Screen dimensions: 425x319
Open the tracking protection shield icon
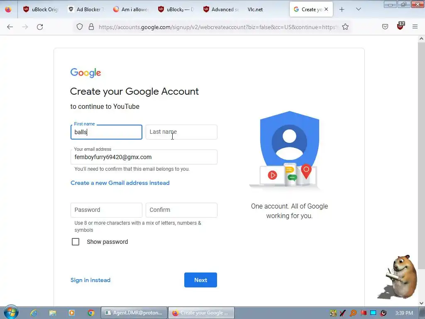tap(79, 27)
